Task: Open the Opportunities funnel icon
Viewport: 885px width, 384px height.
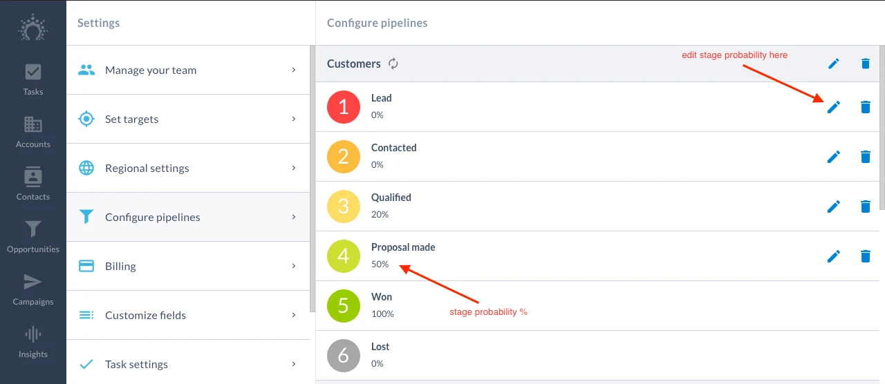Action: (x=33, y=229)
